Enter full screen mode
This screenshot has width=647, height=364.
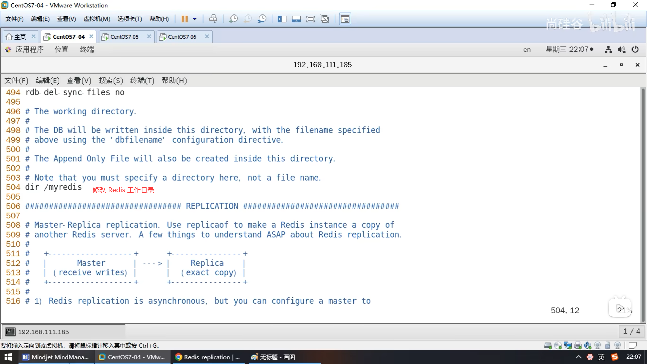pyautogui.click(x=310, y=19)
